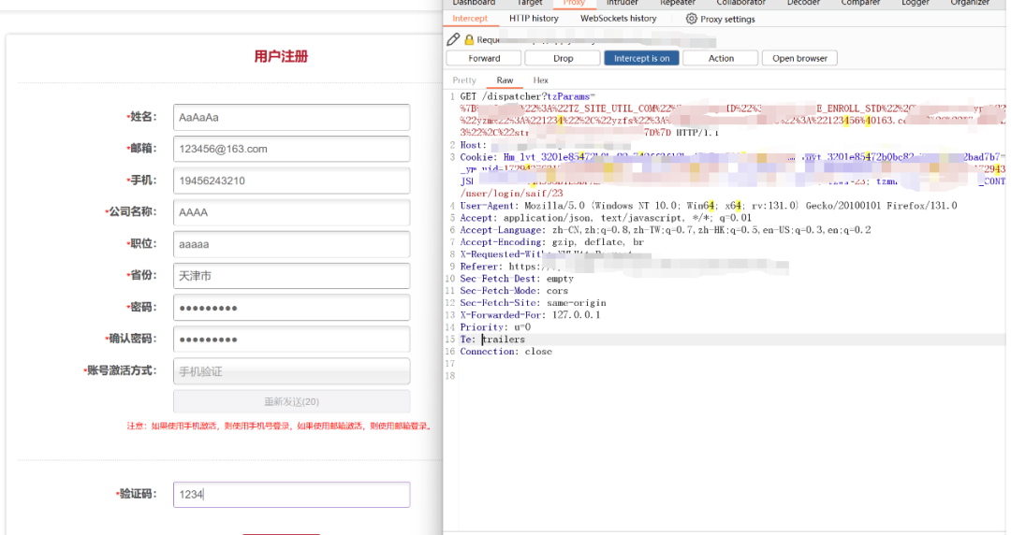Click the Accept: application/json header line

(606, 218)
